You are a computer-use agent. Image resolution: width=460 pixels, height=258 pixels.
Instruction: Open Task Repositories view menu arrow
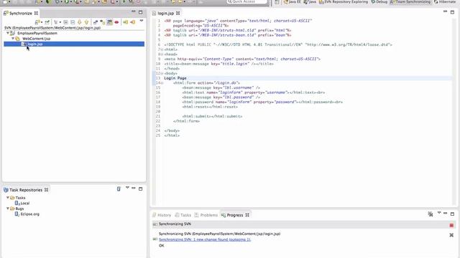(127, 188)
